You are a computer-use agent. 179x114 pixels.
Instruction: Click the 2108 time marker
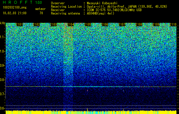(139, 25)
